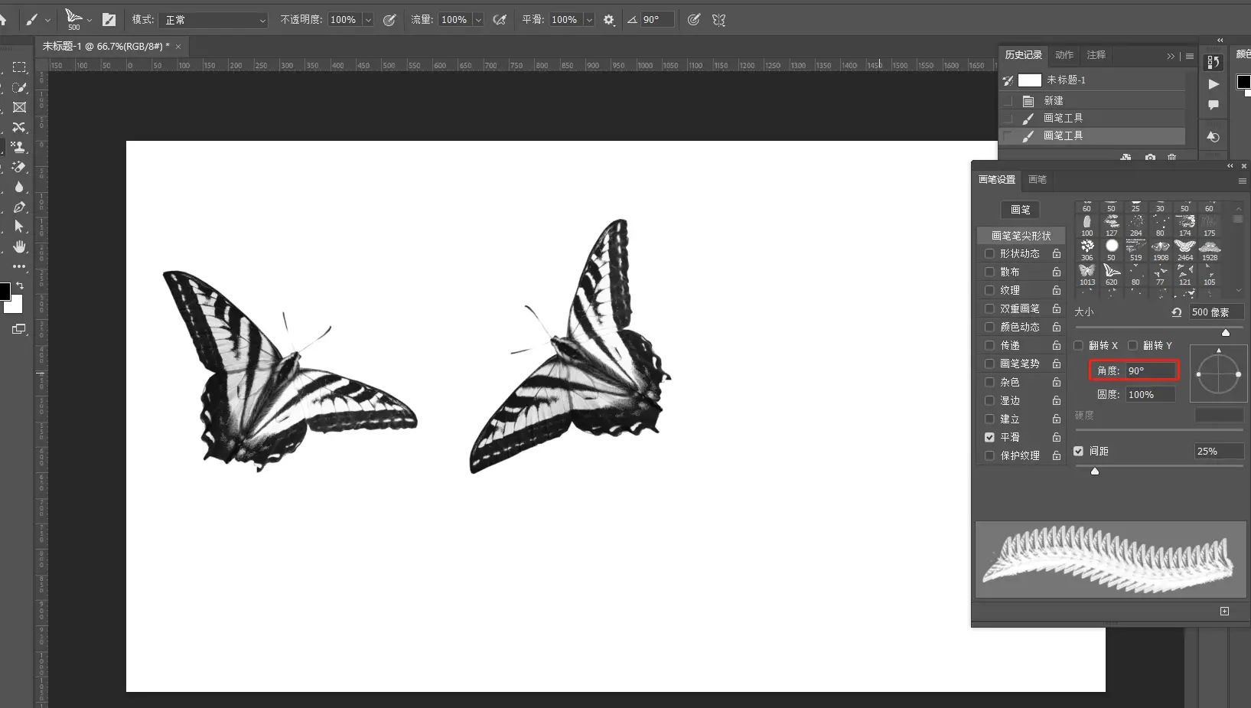
Task: Toggle symmetry paint butterfly icon
Action: point(718,20)
